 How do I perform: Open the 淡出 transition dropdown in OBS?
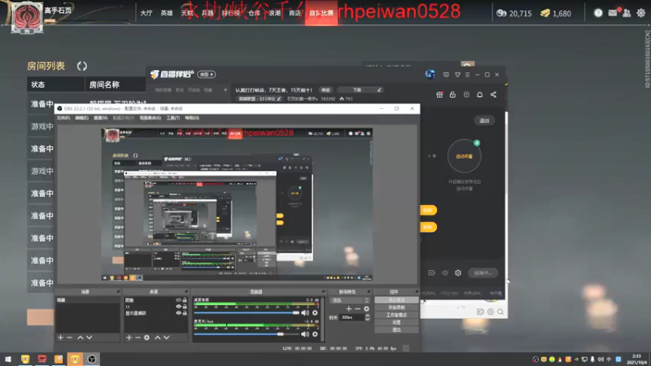coord(350,300)
